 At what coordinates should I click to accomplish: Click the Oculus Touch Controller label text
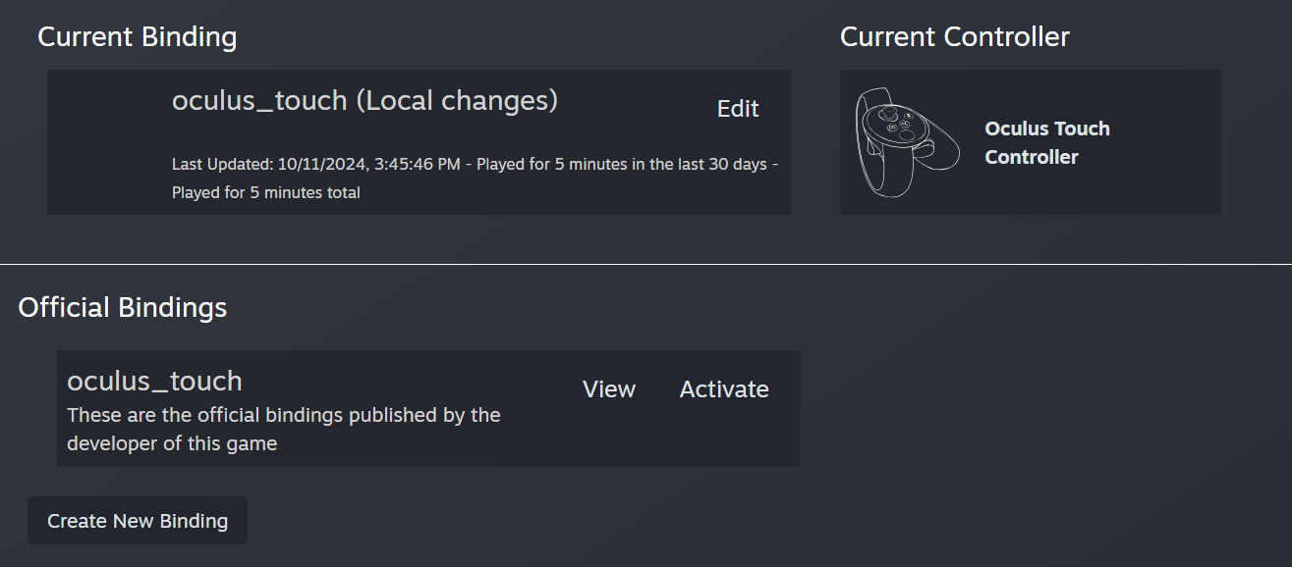(x=1046, y=142)
